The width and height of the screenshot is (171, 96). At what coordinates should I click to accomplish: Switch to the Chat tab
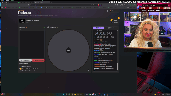pyautogui.click(x=99, y=28)
